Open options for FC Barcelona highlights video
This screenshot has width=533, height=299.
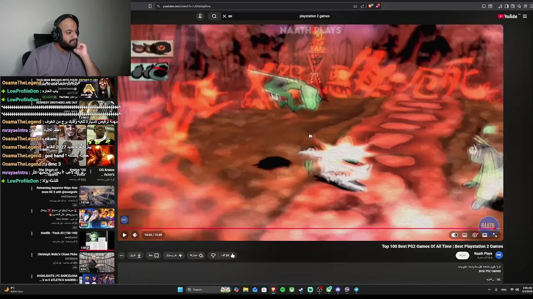click(32, 276)
